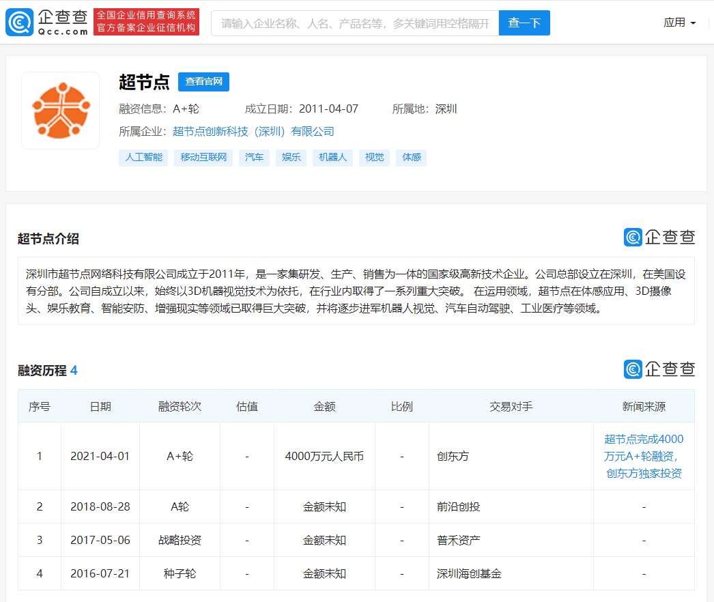Click the 交易对手 column header
714x602 pixels.
coord(511,406)
